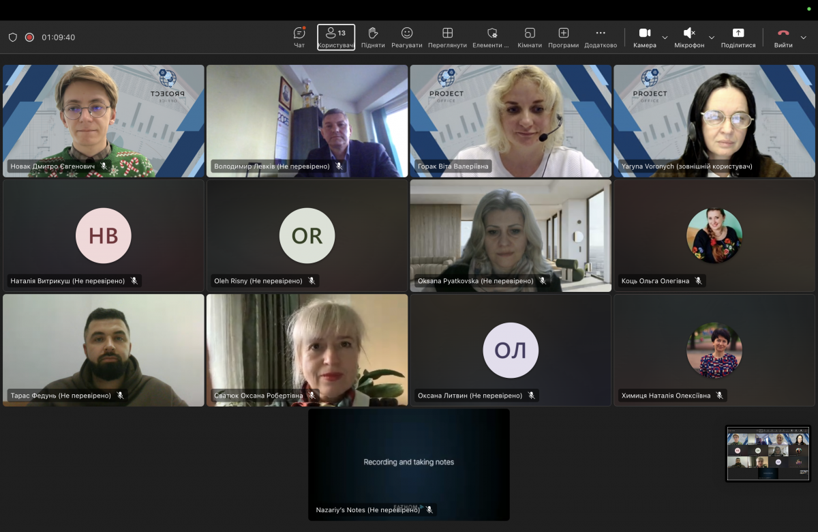
Task: Leave the meeting with Вийти button
Action: tap(783, 37)
